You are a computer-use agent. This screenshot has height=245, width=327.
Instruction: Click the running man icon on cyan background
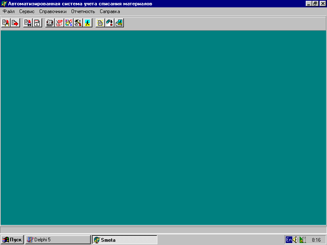point(87,23)
